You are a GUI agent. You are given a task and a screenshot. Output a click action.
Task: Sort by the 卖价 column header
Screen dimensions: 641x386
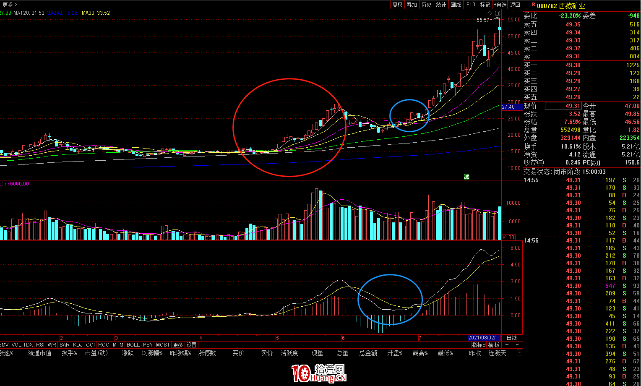[x=267, y=353]
